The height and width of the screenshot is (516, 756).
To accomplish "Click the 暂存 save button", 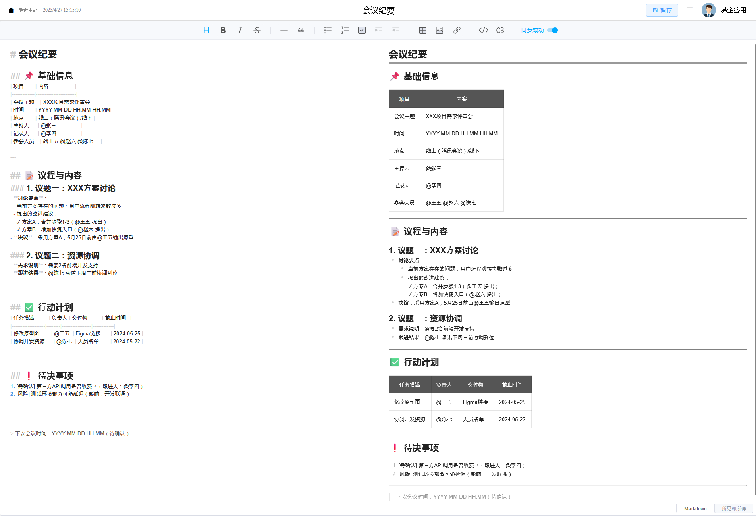I will (x=662, y=10).
